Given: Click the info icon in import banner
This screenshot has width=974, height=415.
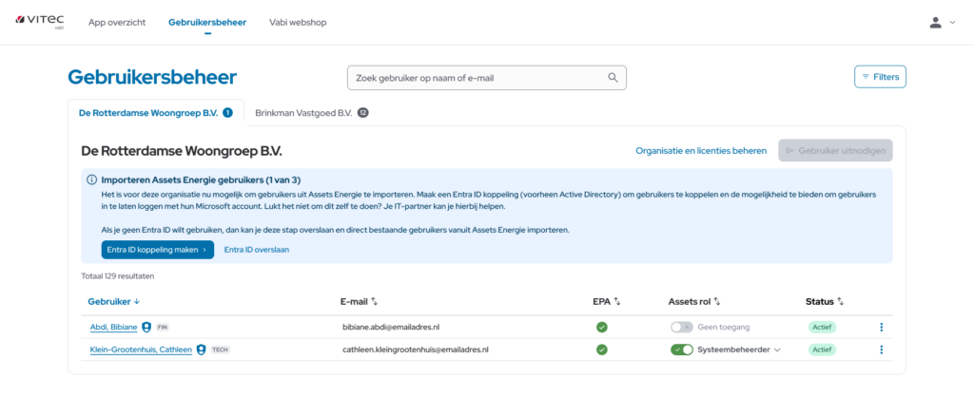Looking at the screenshot, I should (91, 179).
